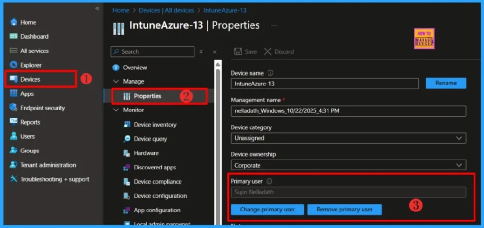
Task: Open the Device ownership dropdown
Action: [348, 165]
